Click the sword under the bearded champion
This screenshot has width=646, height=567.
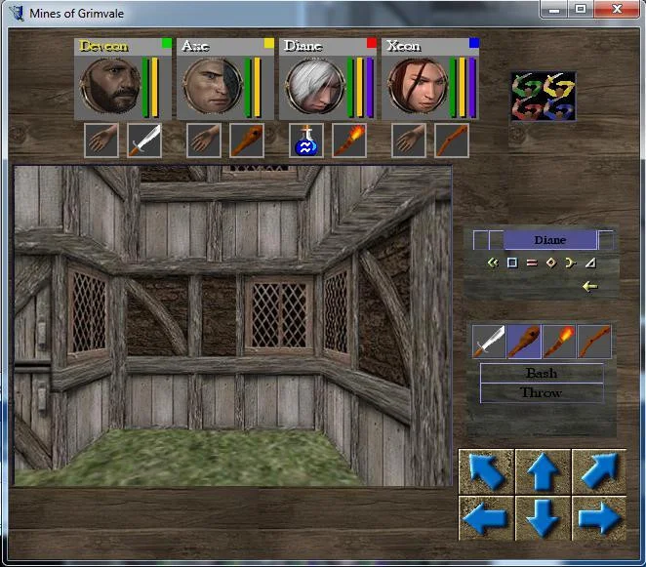(x=144, y=141)
